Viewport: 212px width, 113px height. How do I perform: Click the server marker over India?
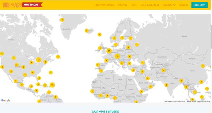(166, 85)
